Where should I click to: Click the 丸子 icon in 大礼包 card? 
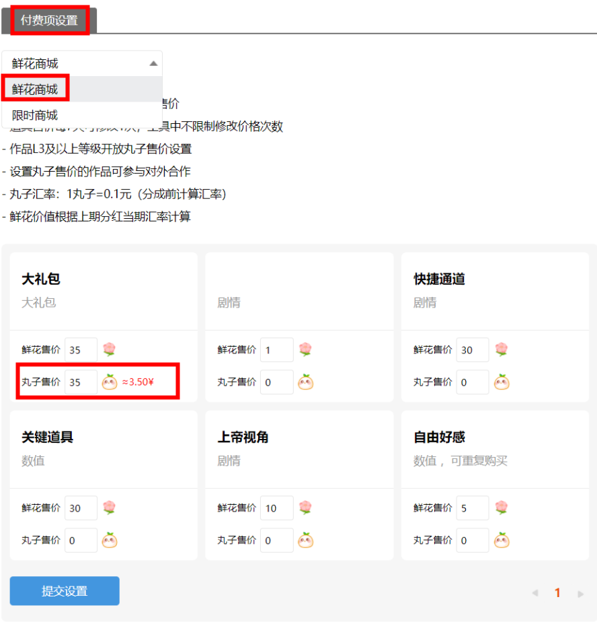pyautogui.click(x=109, y=382)
